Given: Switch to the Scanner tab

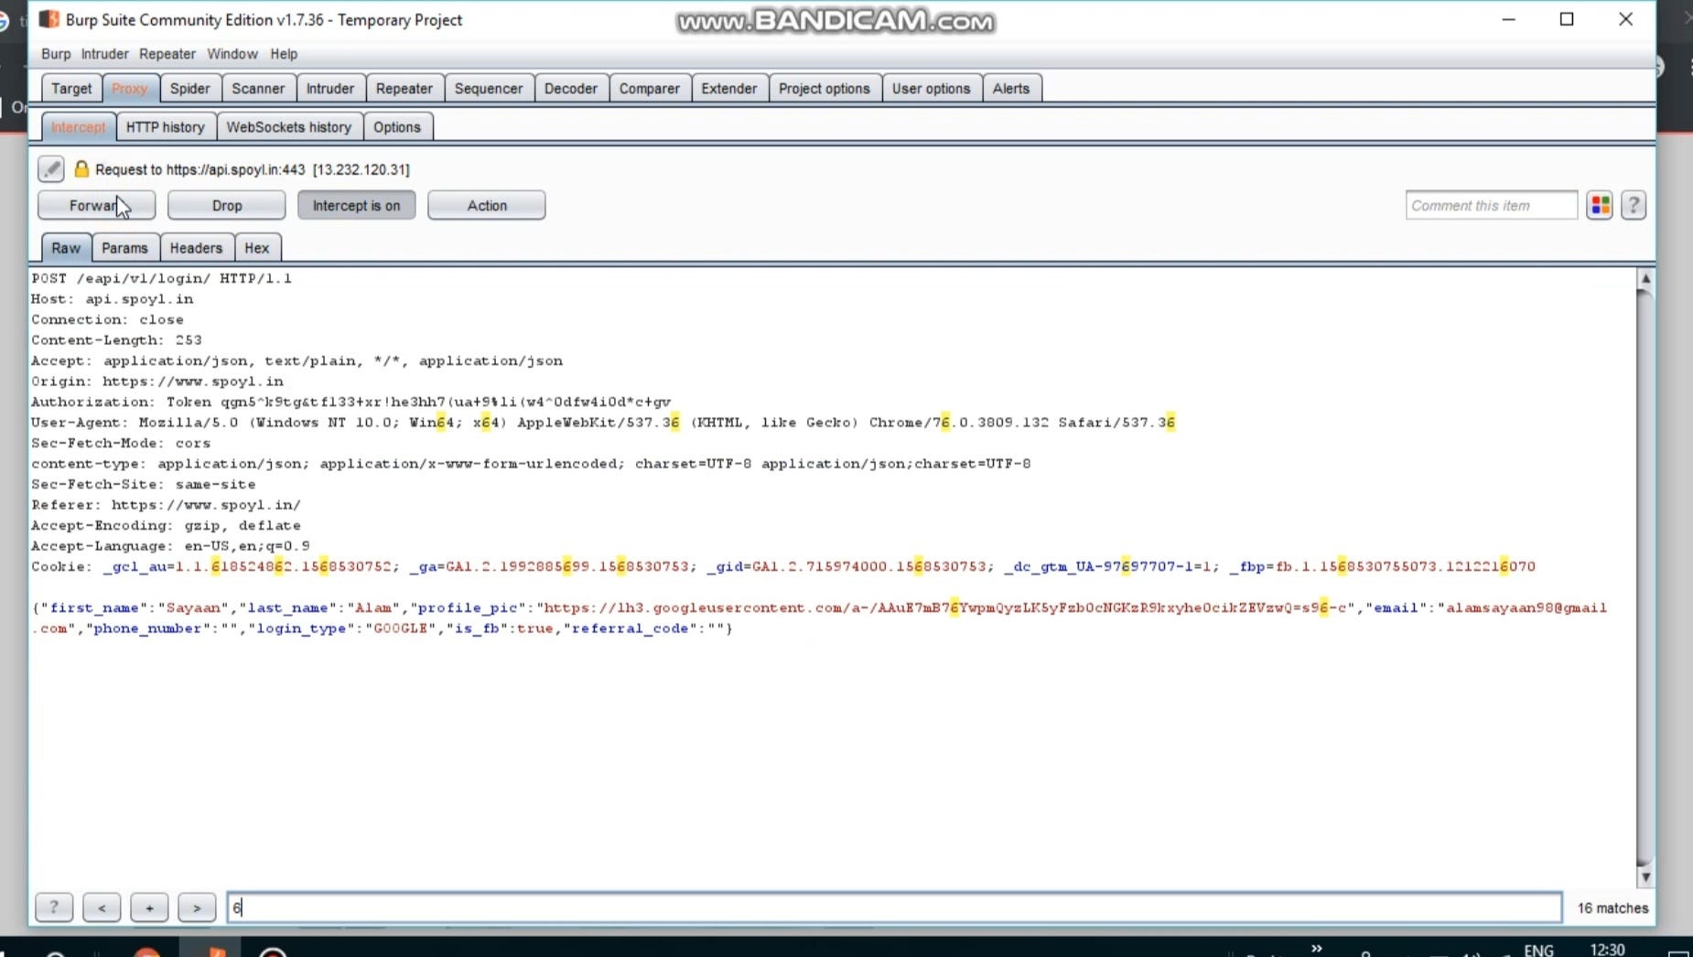Looking at the screenshot, I should [x=258, y=88].
